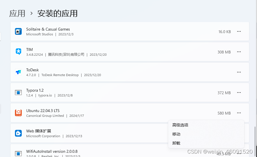Click the WifiAutoInstall app icon
The height and width of the screenshot is (157, 257).
18,153
